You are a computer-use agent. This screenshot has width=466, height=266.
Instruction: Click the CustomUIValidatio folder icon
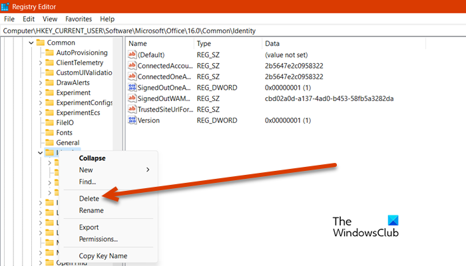pos(49,72)
